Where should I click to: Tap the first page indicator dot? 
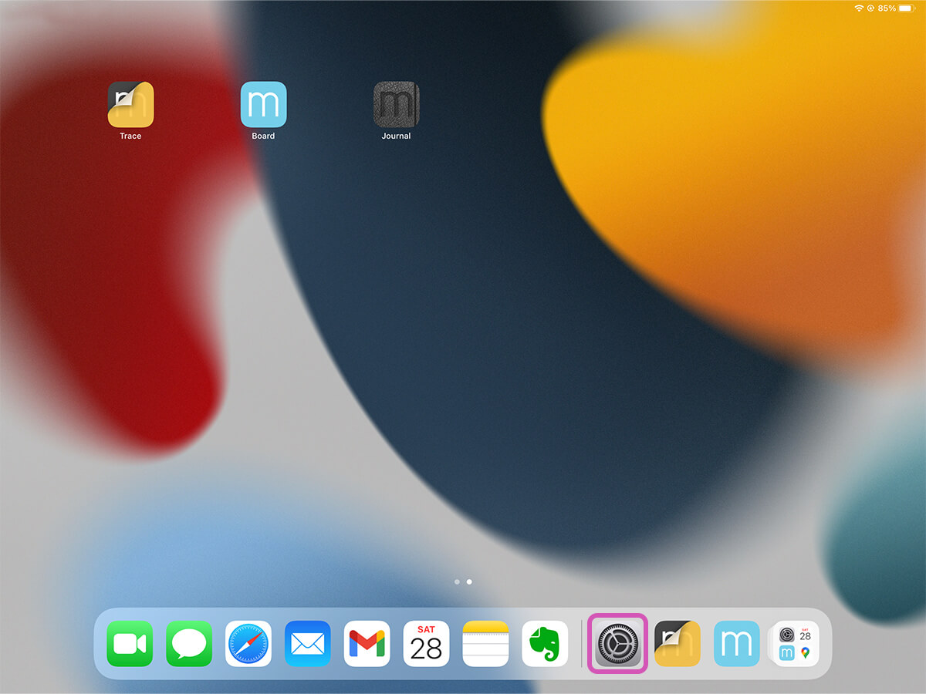click(456, 582)
